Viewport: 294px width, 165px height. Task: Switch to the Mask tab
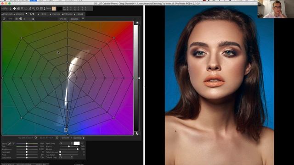80,14
